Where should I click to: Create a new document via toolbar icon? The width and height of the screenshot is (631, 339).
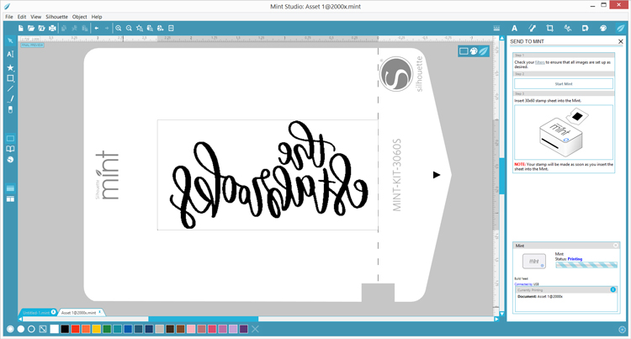(21, 28)
